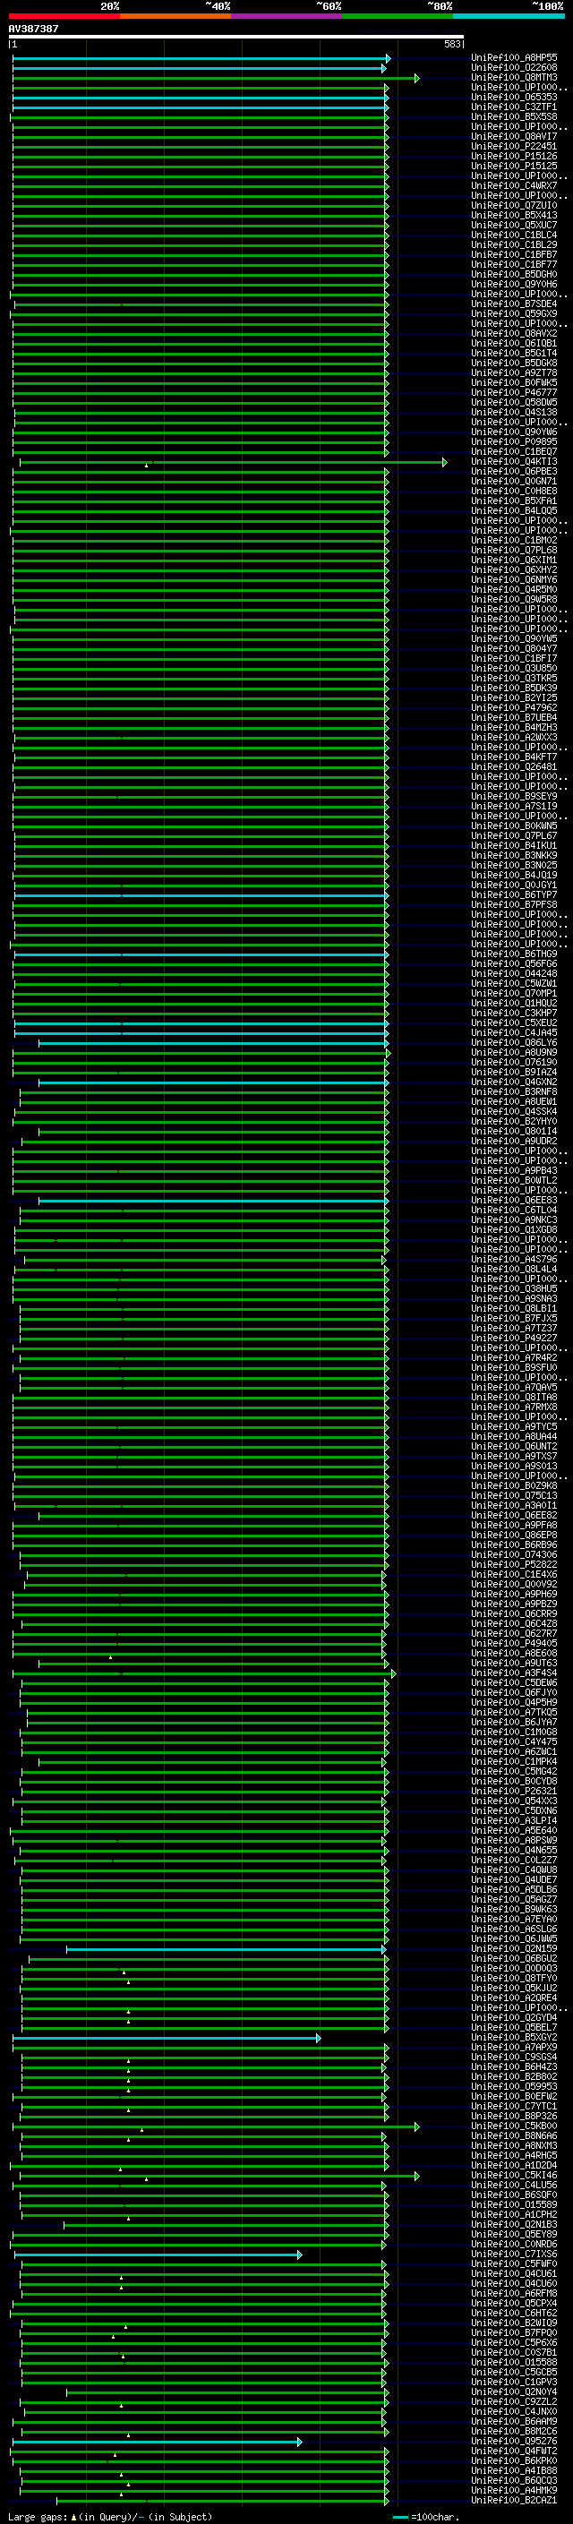The height and width of the screenshot is (2524, 573).
Task: Select label UniRef100_Q8AVI7
Action: (x=514, y=136)
